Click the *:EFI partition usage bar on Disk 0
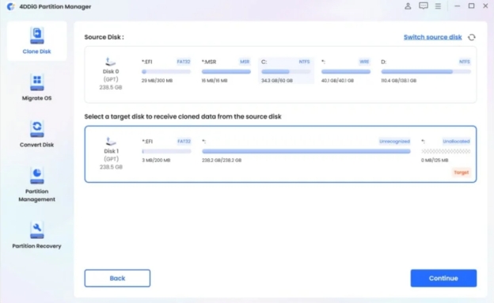The width and height of the screenshot is (494, 303). 166,72
